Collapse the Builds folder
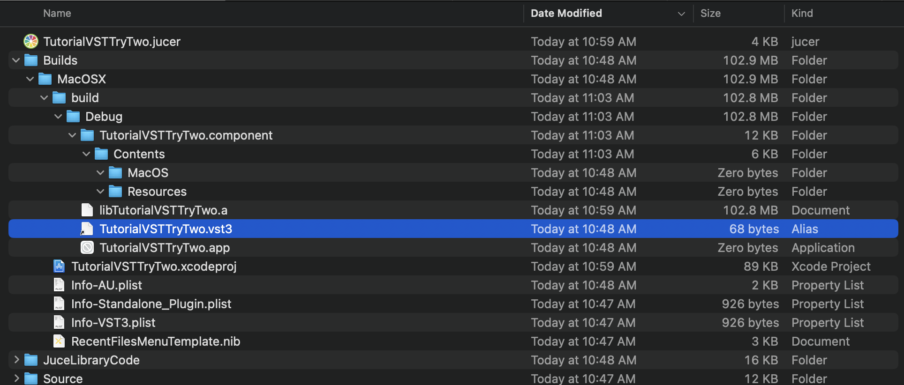This screenshot has width=904, height=385. [x=16, y=60]
